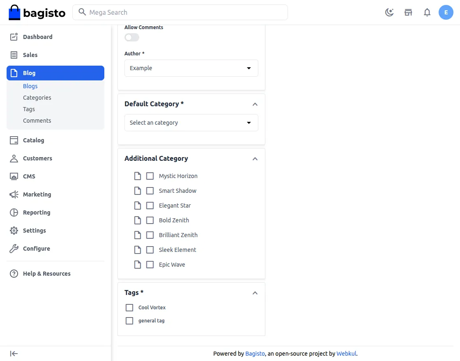Collapse the sidebar with arrow icon
This screenshot has width=460, height=361.
pyautogui.click(x=14, y=353)
